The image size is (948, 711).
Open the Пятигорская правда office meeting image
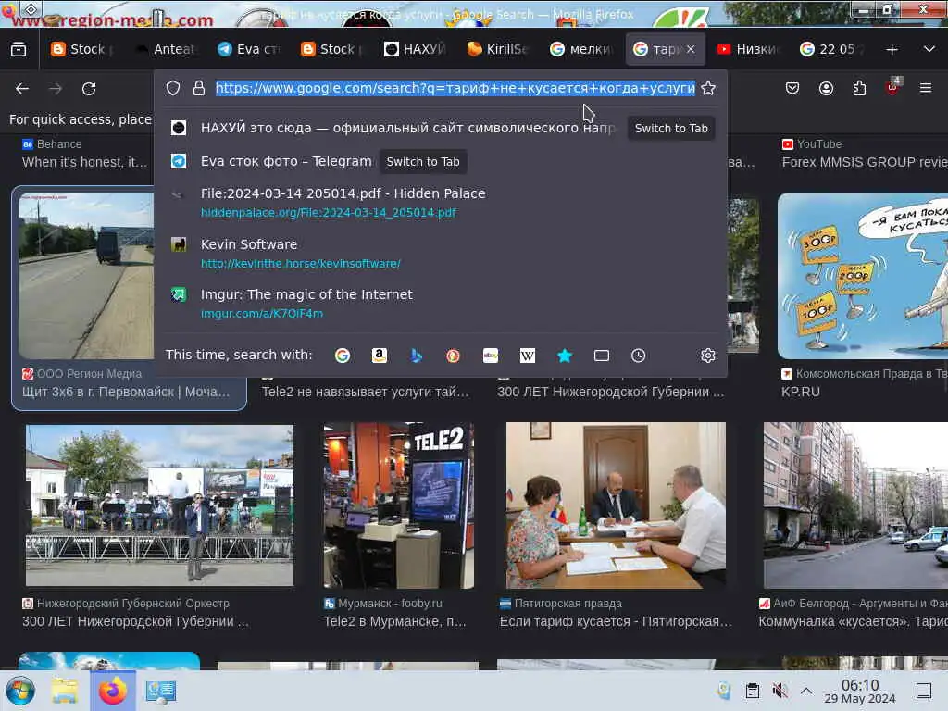click(x=616, y=505)
